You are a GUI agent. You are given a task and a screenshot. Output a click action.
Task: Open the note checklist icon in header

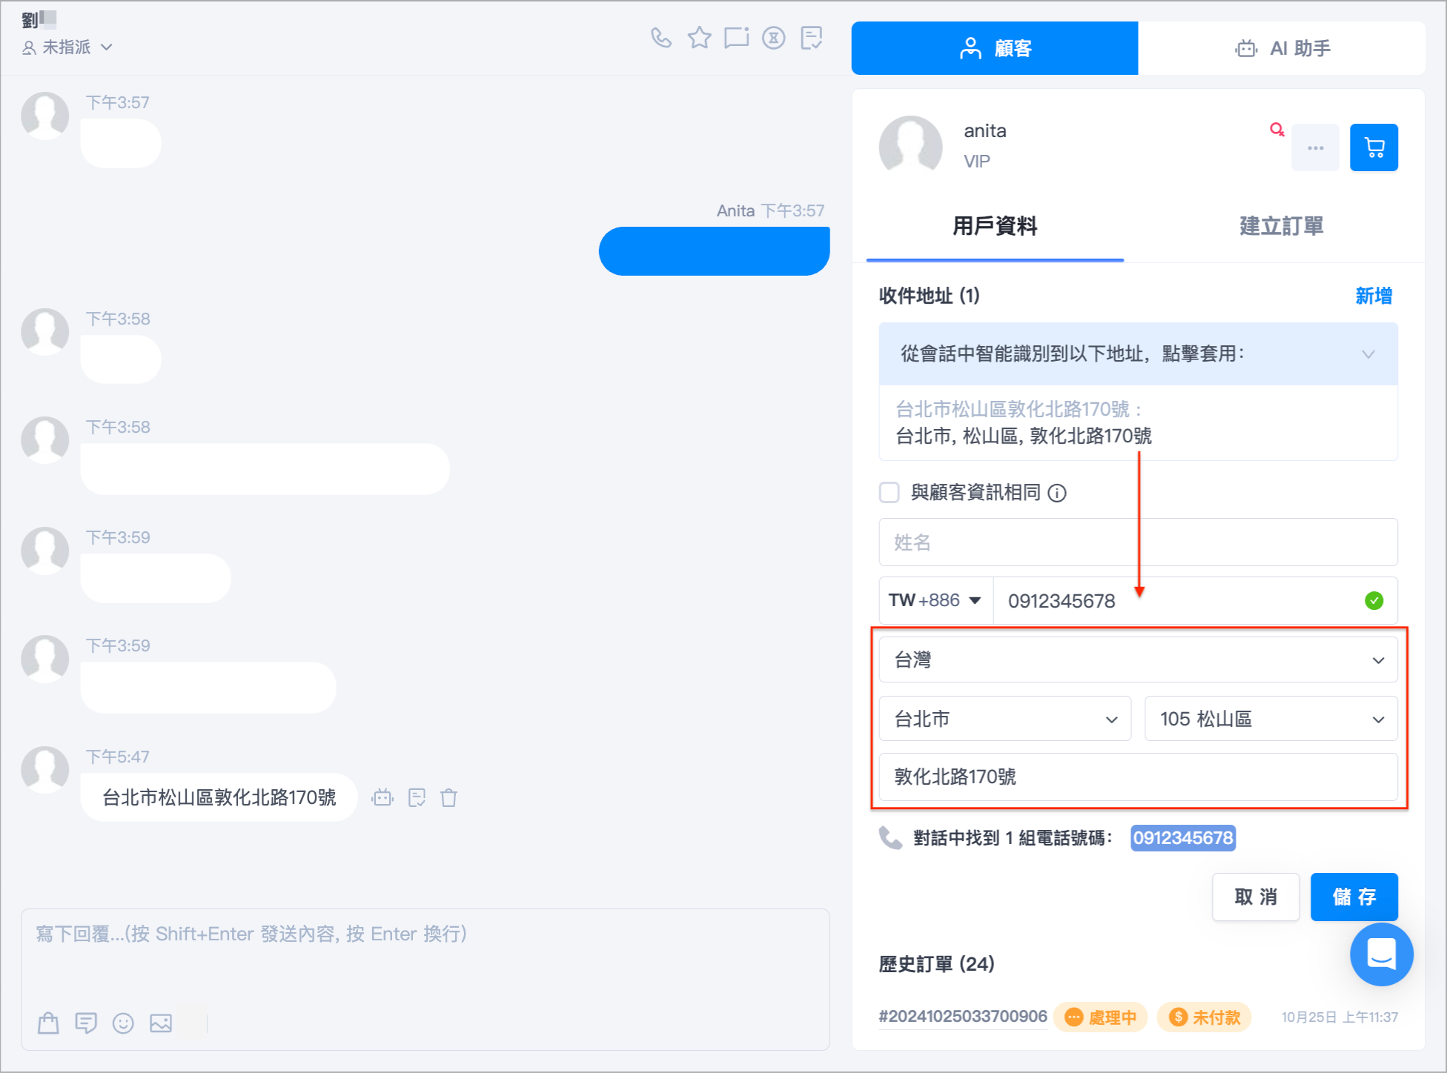[x=812, y=37]
